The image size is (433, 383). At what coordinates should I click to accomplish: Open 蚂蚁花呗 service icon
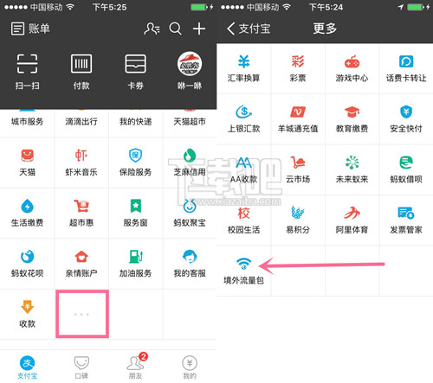pos(28,257)
